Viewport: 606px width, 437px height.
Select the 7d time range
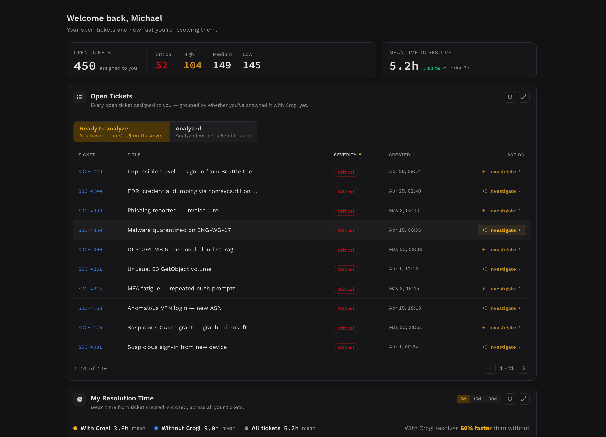pyautogui.click(x=463, y=399)
